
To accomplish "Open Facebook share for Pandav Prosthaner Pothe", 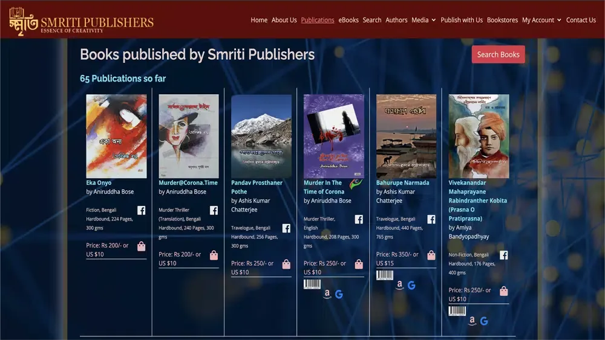I will coord(286,228).
